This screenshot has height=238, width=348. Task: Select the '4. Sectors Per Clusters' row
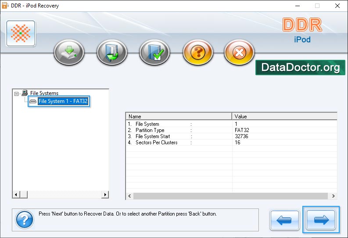pos(231,143)
